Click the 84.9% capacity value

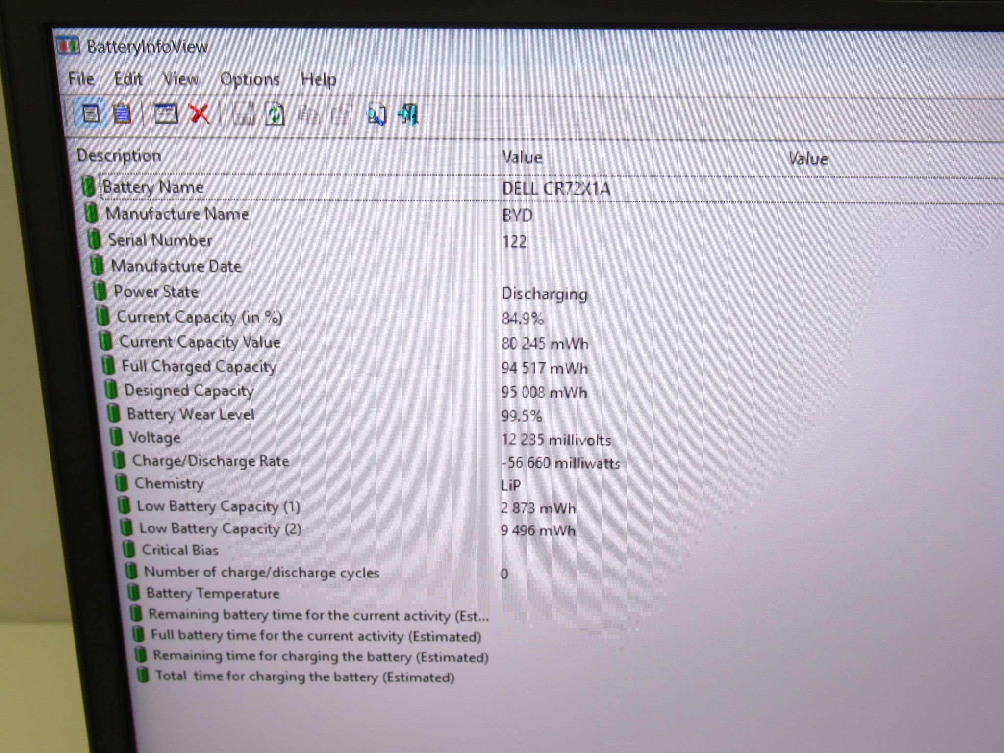(522, 319)
